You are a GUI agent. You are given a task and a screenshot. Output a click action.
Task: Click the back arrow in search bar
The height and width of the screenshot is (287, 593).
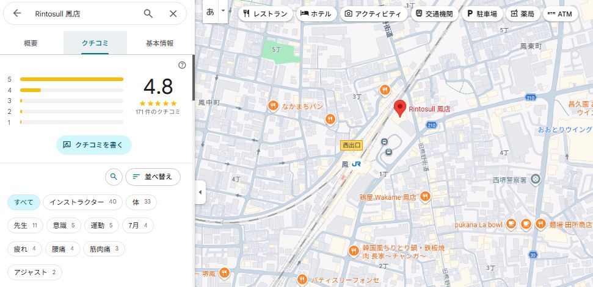[17, 13]
